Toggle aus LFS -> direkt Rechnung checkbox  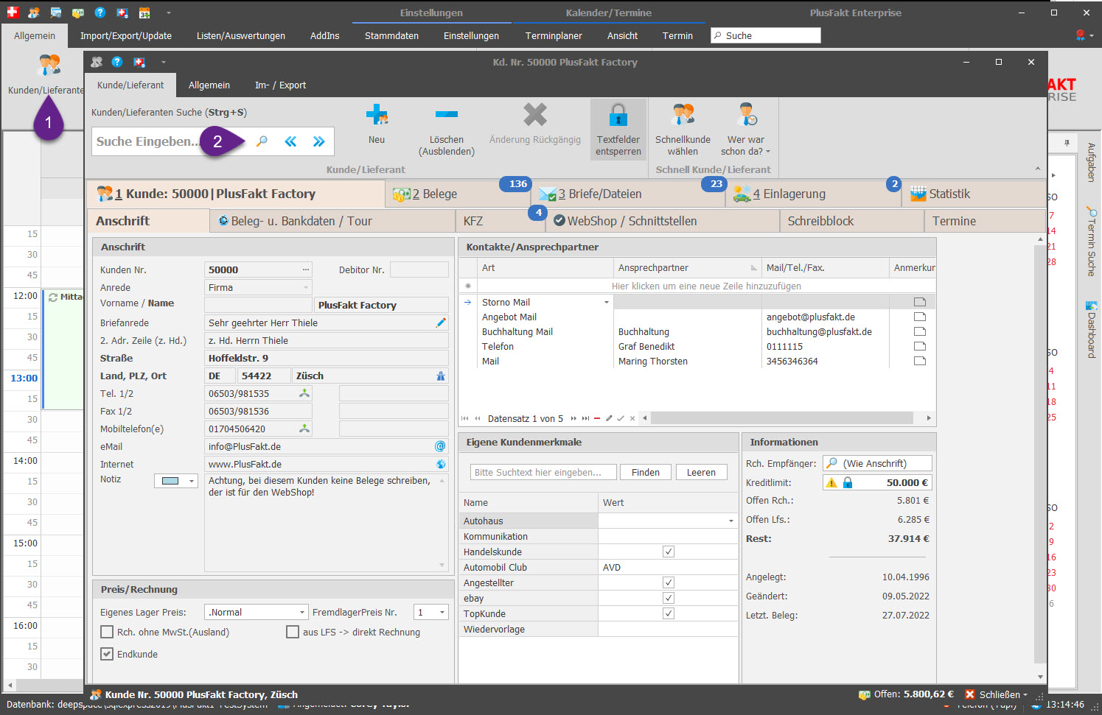293,632
